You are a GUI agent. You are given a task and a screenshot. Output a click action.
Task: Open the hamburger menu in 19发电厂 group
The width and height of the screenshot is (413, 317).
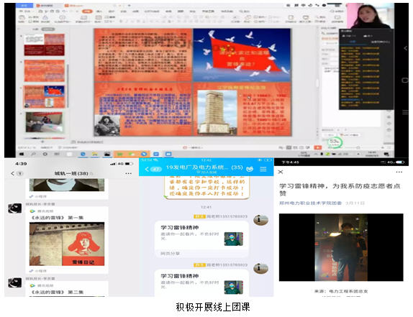pyautogui.click(x=263, y=169)
